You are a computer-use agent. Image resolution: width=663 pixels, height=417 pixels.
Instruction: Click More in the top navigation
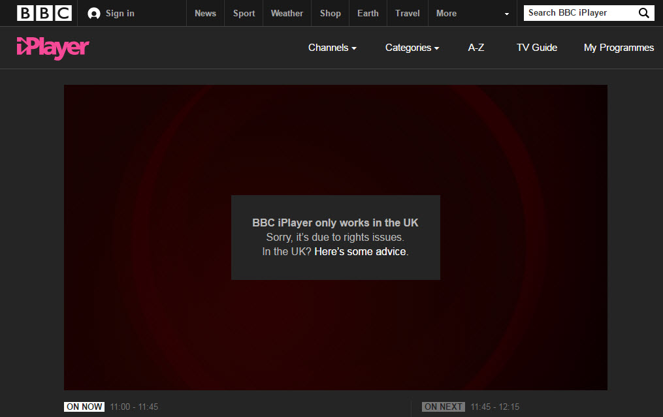[x=447, y=13]
